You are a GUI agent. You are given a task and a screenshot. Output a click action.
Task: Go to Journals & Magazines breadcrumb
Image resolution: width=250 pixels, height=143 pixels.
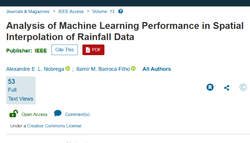pos(28,11)
